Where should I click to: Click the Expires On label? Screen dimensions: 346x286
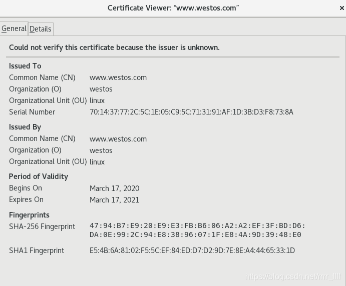26,199
